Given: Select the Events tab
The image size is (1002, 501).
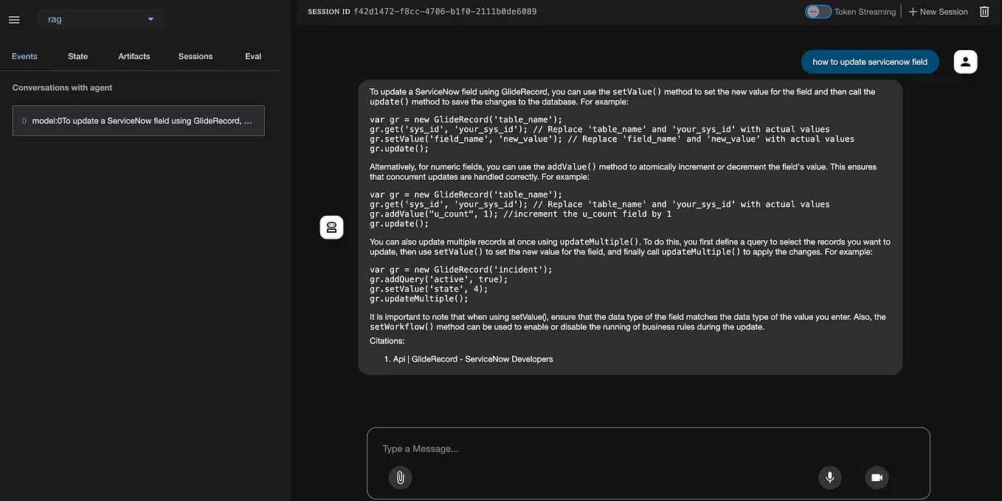Looking at the screenshot, I should (24, 56).
